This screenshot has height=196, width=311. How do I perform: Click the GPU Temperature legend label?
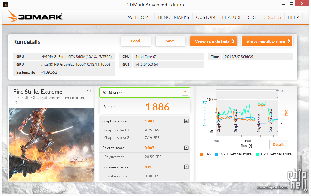(x=236, y=154)
